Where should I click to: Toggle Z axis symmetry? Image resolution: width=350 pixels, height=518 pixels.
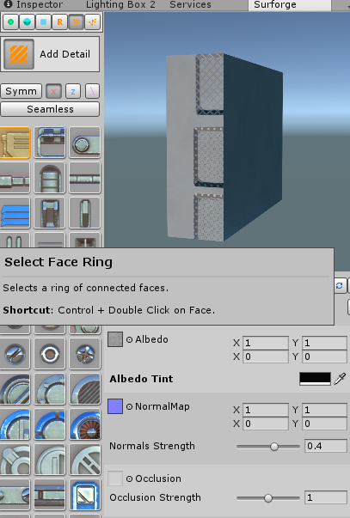73,91
